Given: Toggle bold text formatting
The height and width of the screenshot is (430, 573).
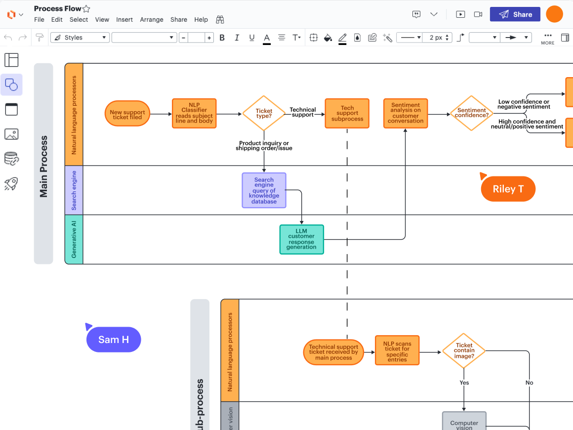Looking at the screenshot, I should (x=222, y=38).
